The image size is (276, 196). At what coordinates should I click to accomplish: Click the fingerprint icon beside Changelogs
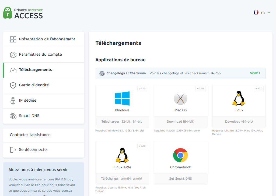[102, 73]
